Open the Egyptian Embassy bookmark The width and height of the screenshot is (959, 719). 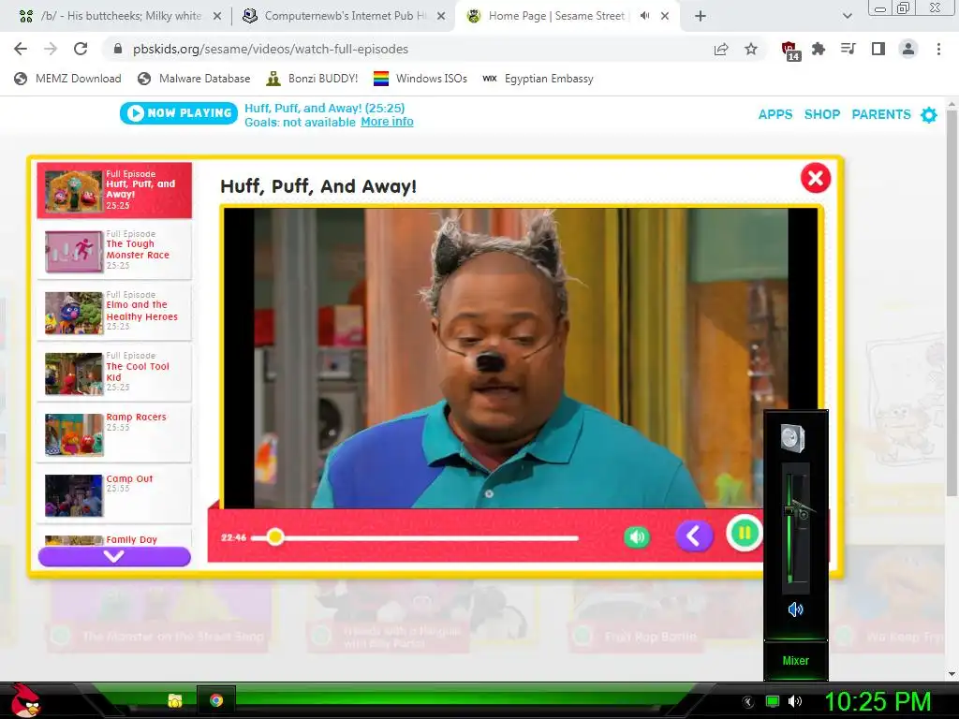coord(538,79)
